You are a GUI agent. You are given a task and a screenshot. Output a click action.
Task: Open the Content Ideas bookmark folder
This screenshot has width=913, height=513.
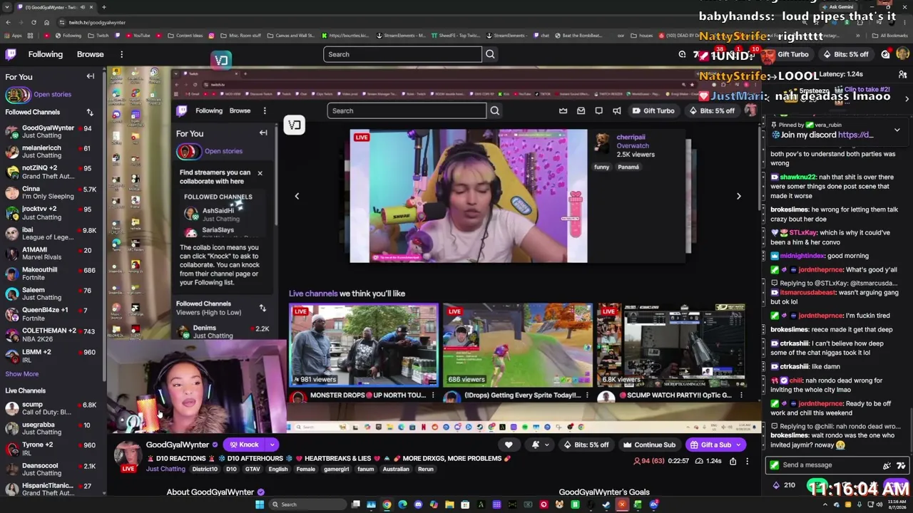coord(185,36)
